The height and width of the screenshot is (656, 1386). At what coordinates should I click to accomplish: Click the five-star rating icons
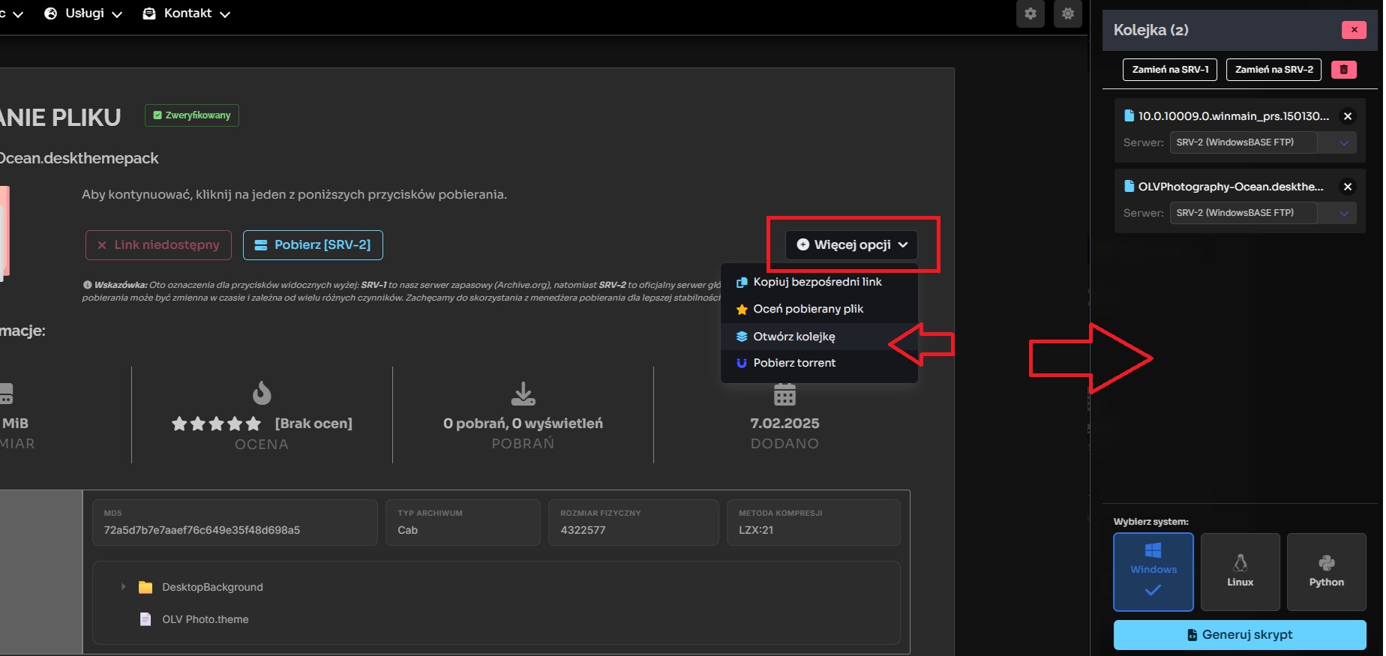pyautogui.click(x=216, y=424)
